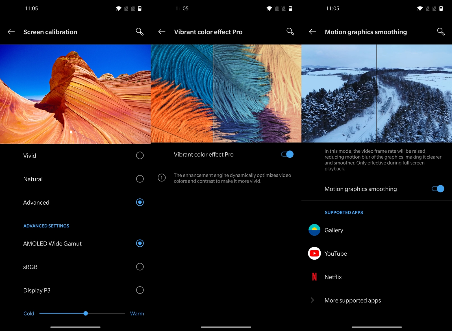This screenshot has width=452, height=331.
Task: Tap the snowy forest preview image
Action: [377, 93]
